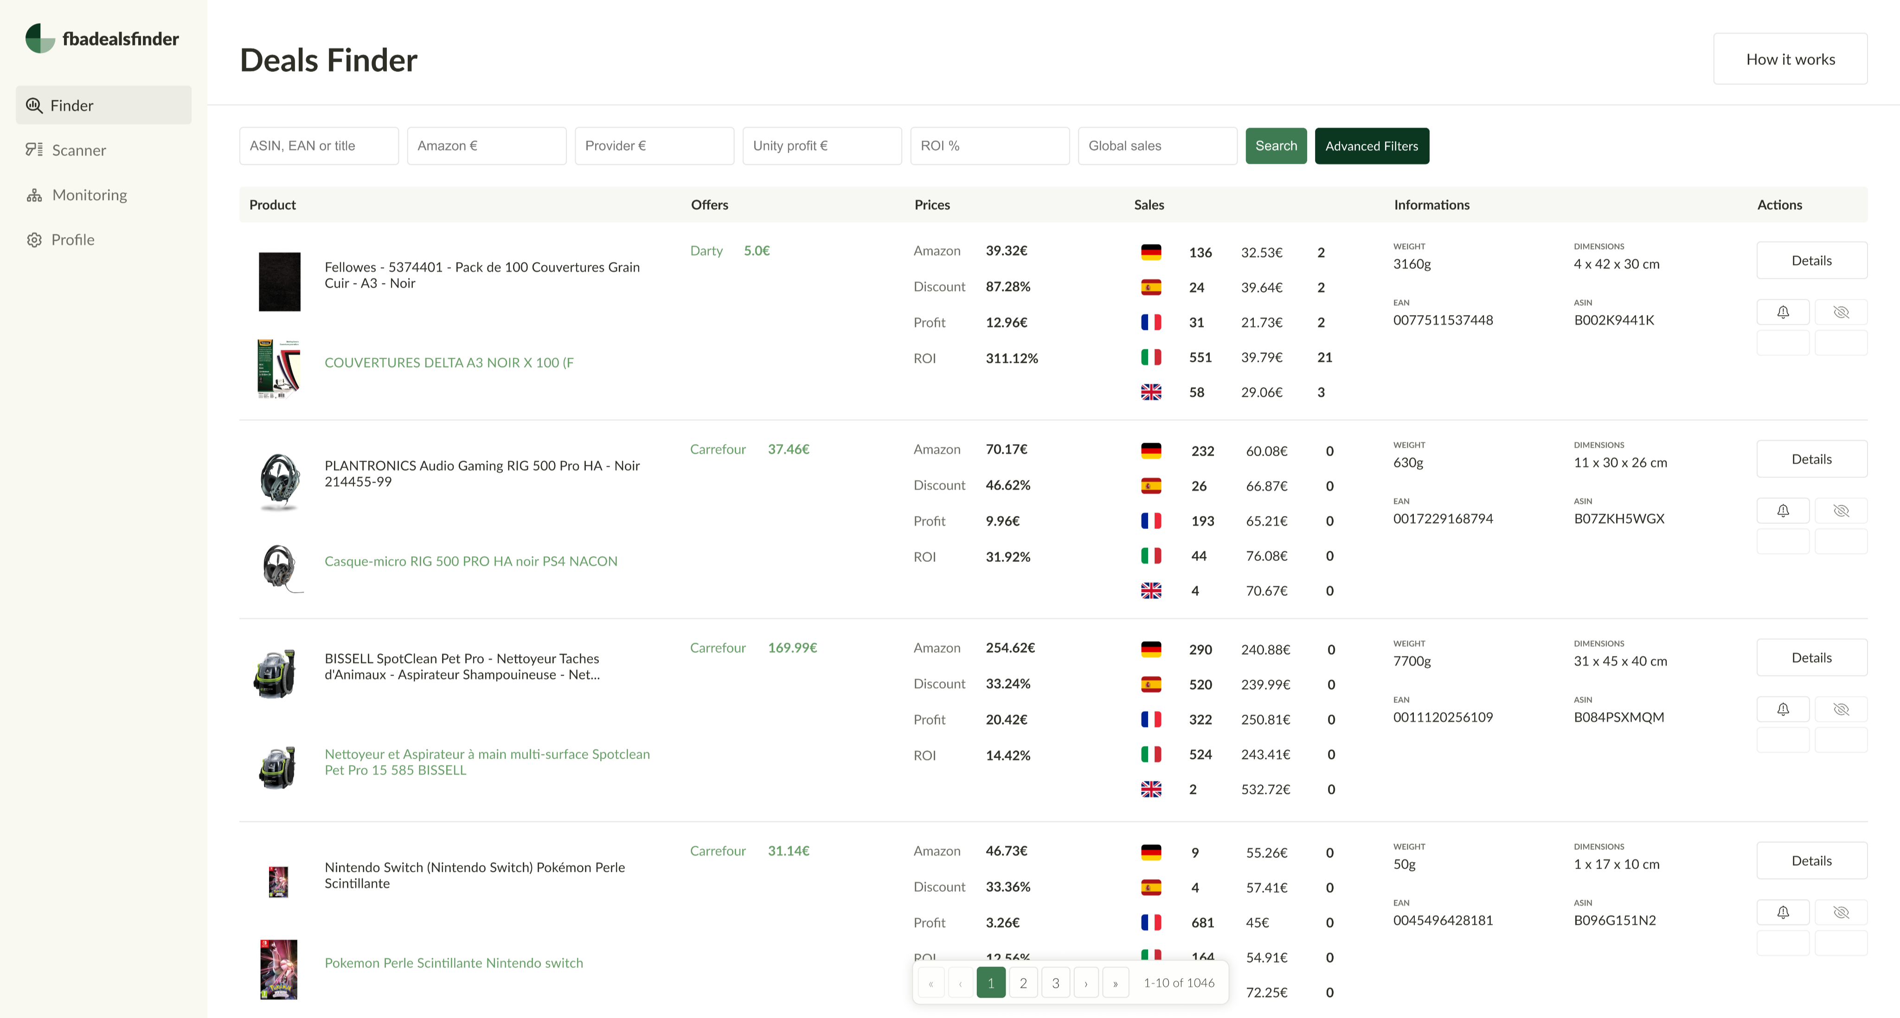The width and height of the screenshot is (1900, 1018).
Task: Open the Casque-micro RIG 500 PRO link
Action: point(471,561)
